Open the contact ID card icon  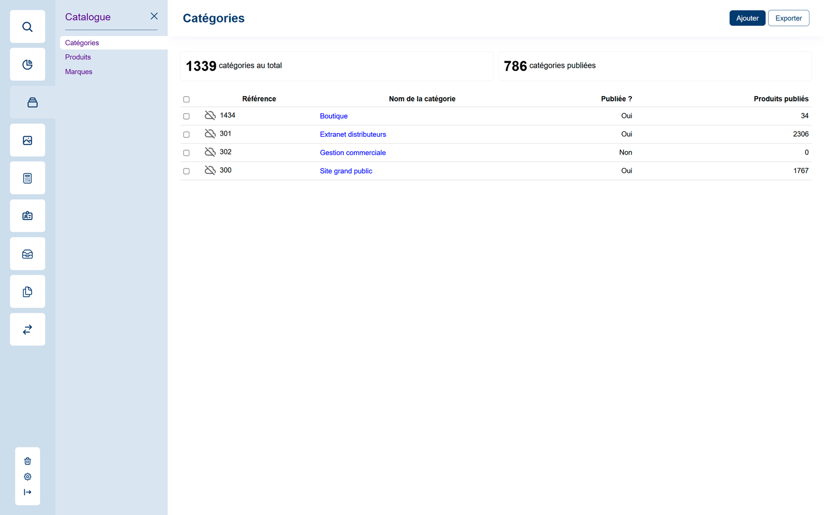(x=27, y=216)
